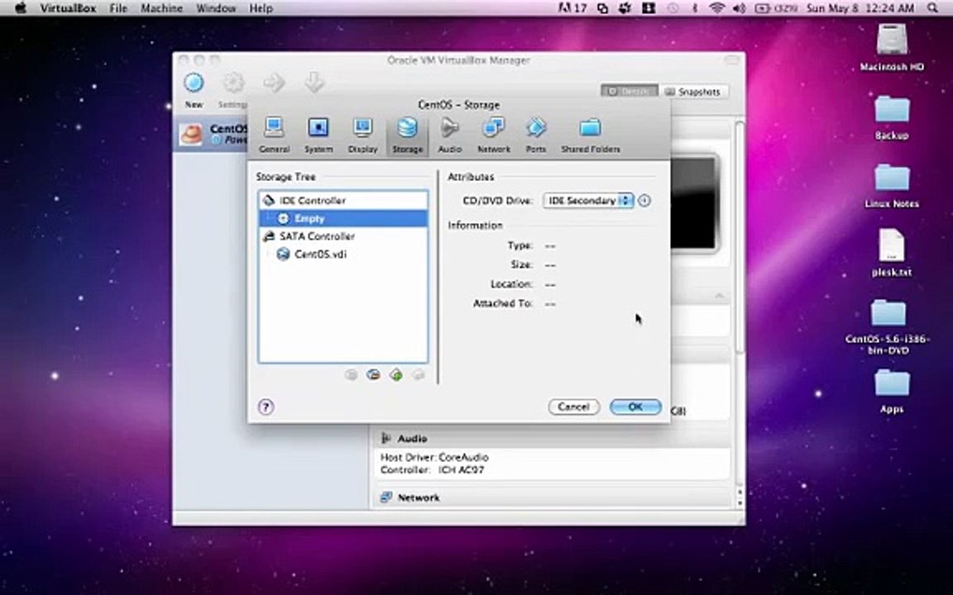953x595 pixels.
Task: Open the CD/DVD Drive IDE Secondary dropdown
Action: pos(587,200)
